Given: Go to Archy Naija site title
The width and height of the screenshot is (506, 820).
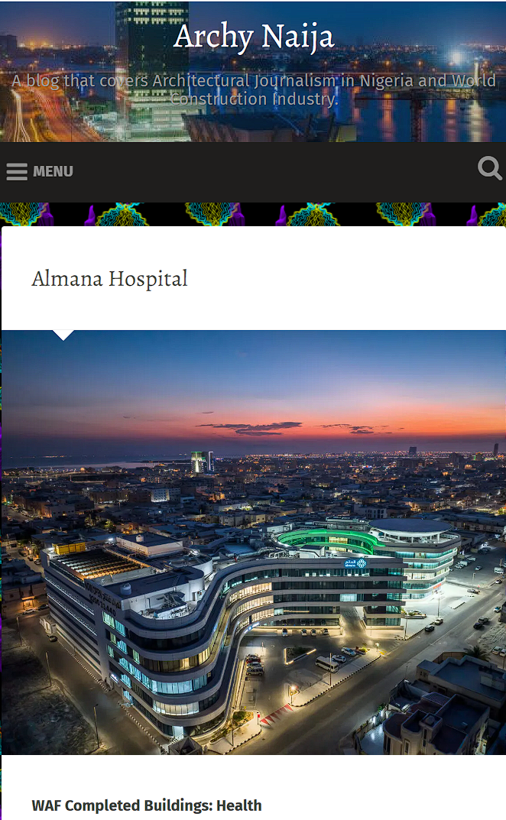Looking at the screenshot, I should tap(254, 37).
